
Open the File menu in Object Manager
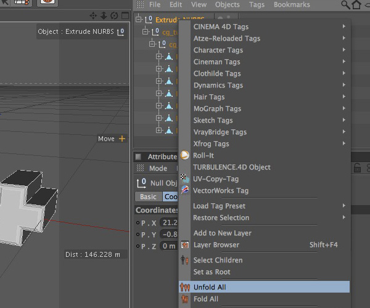(x=155, y=4)
